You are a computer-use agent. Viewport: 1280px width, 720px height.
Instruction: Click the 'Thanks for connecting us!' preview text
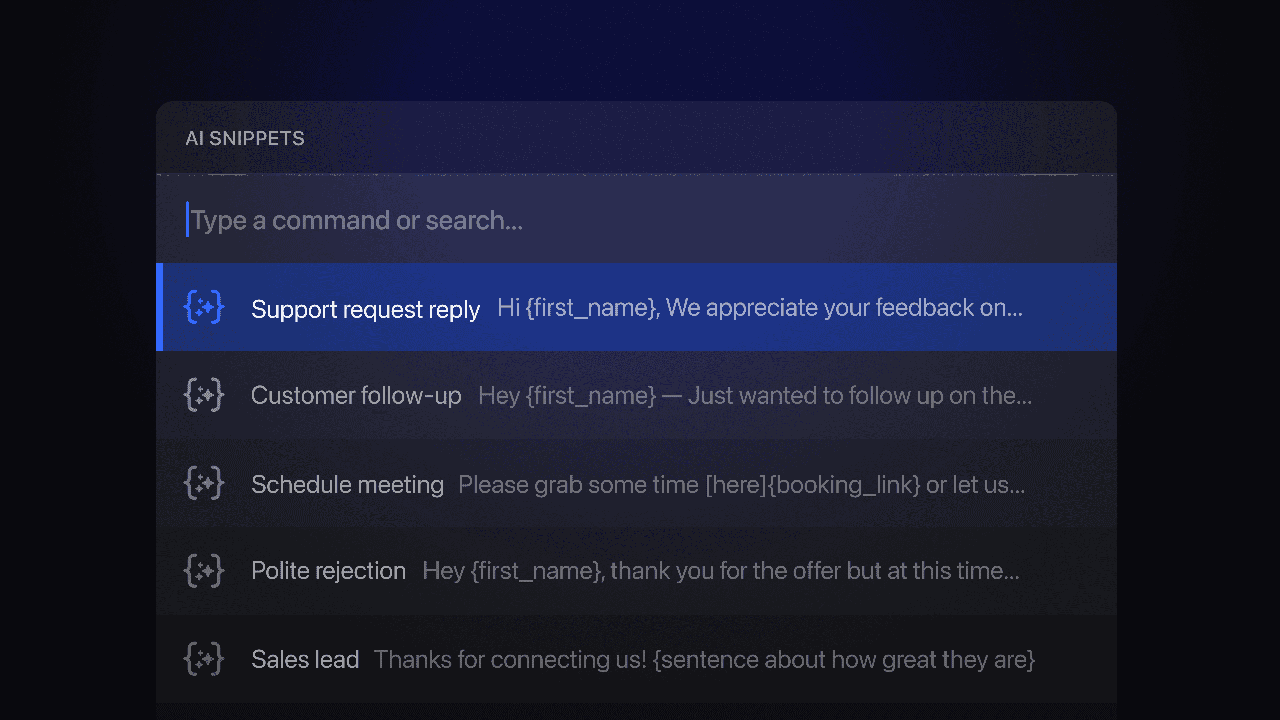coord(510,659)
